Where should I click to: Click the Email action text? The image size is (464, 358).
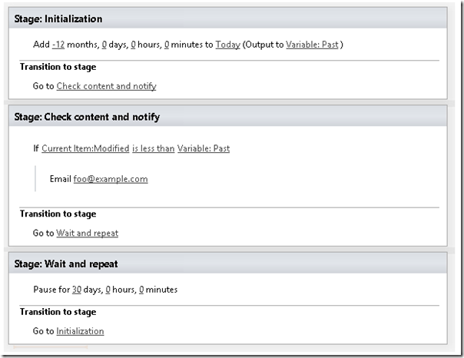(60, 179)
